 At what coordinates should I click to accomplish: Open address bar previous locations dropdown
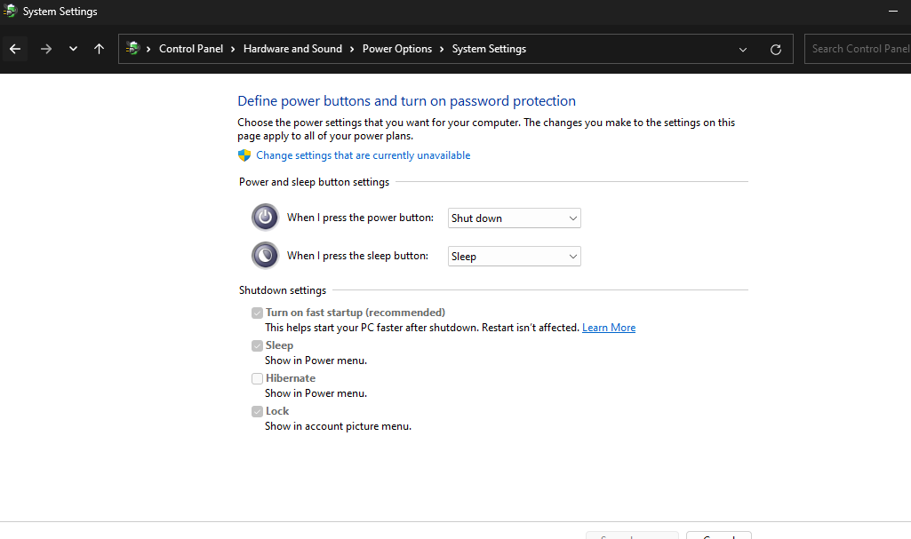(743, 50)
